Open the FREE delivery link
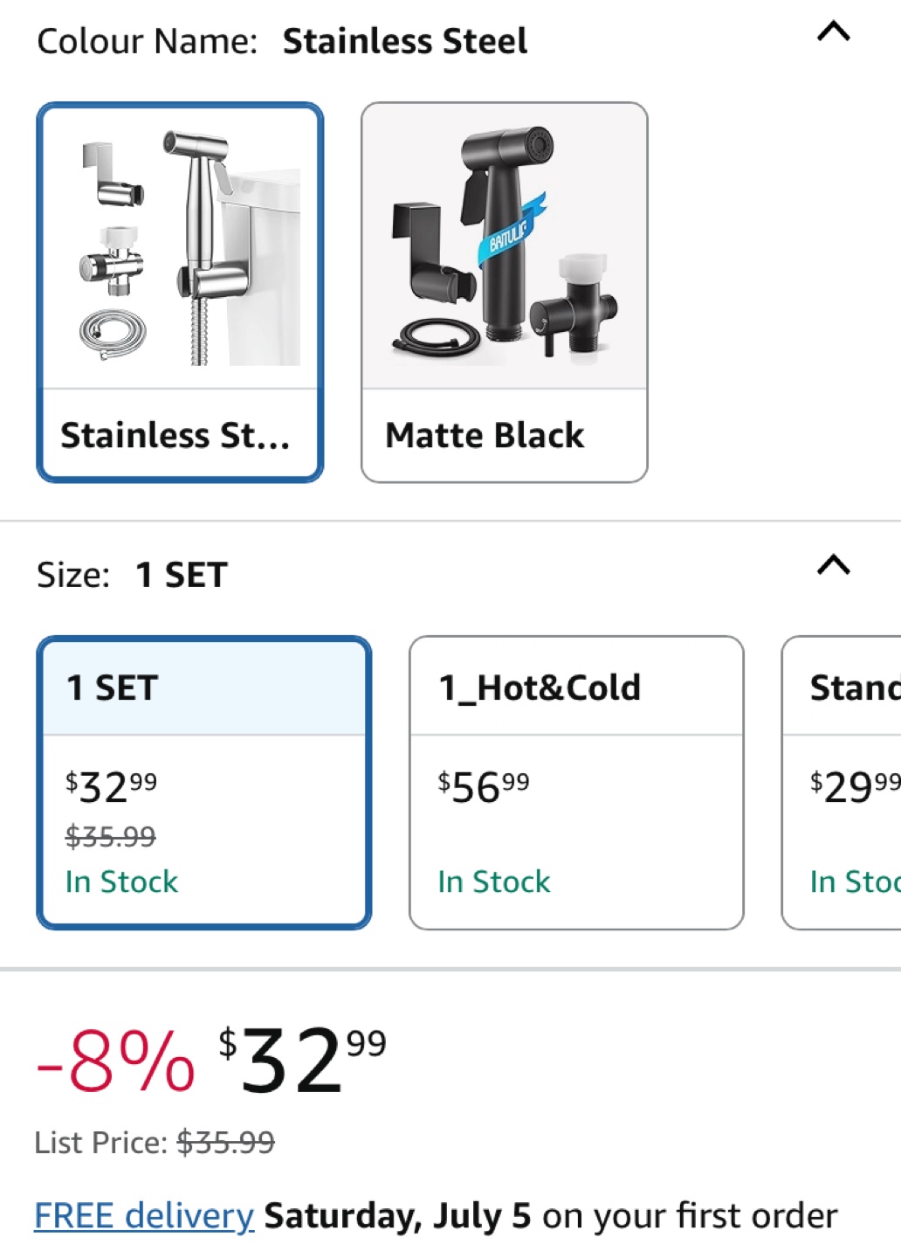Image resolution: width=901 pixels, height=1258 pixels. coord(144,1215)
